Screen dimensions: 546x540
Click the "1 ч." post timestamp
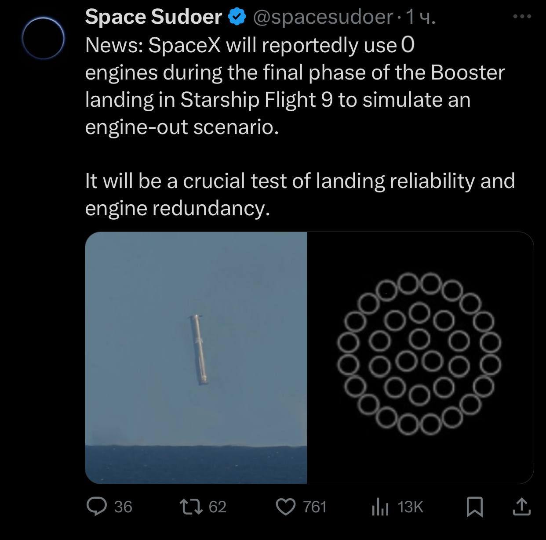[421, 17]
